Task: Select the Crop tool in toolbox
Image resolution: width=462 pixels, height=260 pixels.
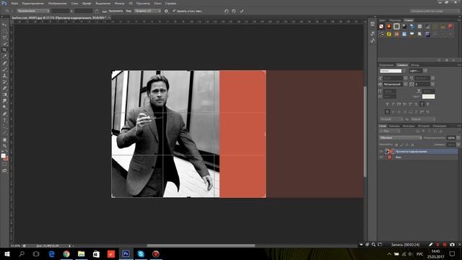Action: 4,50
